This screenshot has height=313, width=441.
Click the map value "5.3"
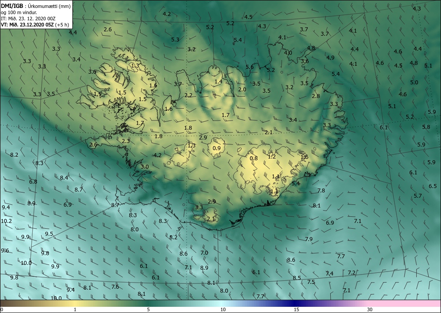coord(175,40)
